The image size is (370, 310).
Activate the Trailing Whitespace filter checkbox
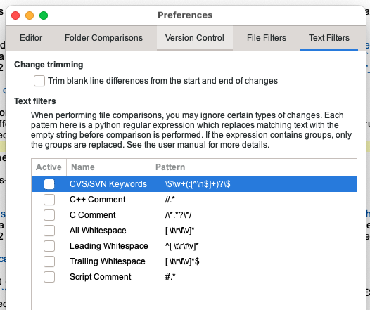pyautogui.click(x=49, y=261)
